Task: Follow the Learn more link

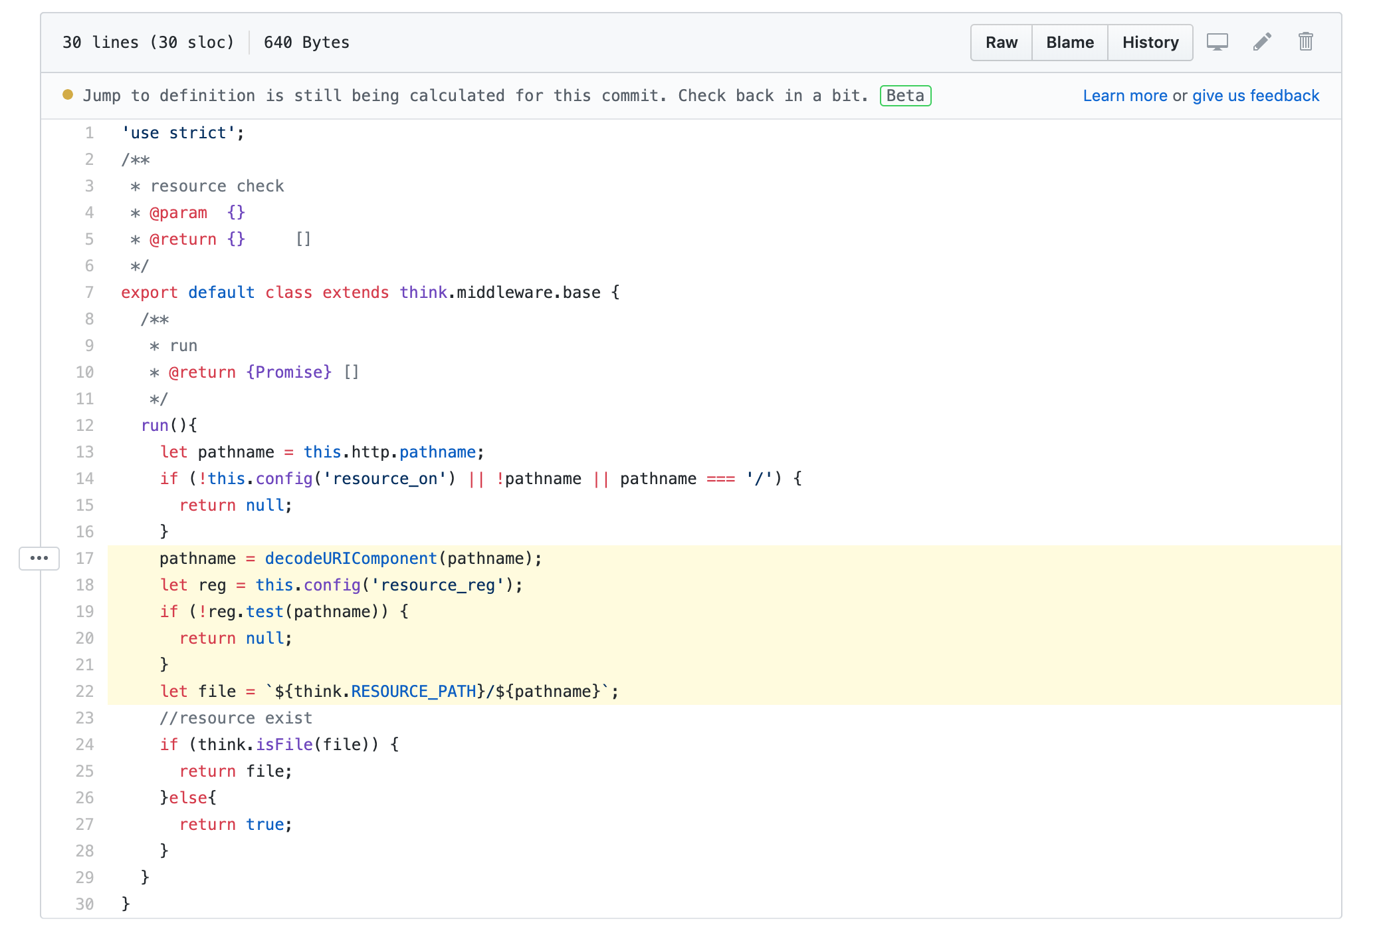Action: tap(1125, 96)
